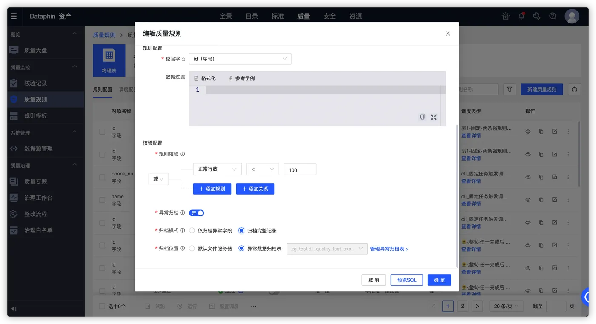This screenshot has width=596, height=324.
Task: Click the 物理表 table icon tile
Action: [x=109, y=60]
